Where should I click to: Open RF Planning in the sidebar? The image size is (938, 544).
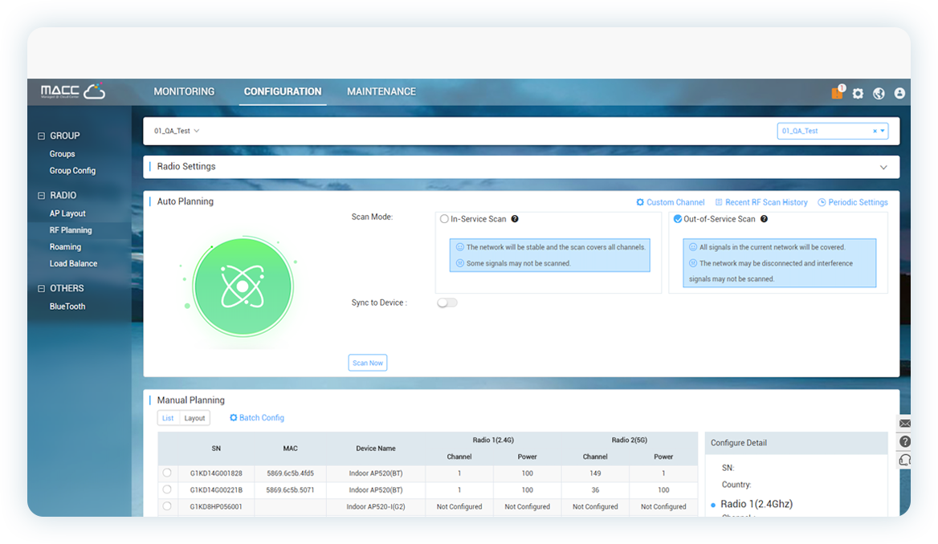point(71,230)
